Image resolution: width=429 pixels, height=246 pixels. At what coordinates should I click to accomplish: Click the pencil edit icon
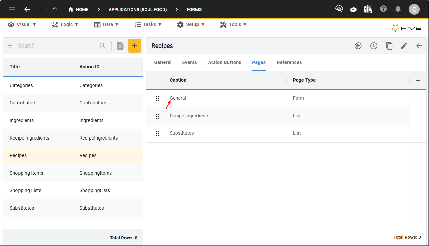pyautogui.click(x=404, y=46)
